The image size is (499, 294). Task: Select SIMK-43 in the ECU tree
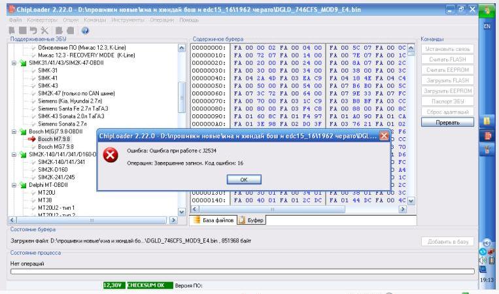[48, 86]
